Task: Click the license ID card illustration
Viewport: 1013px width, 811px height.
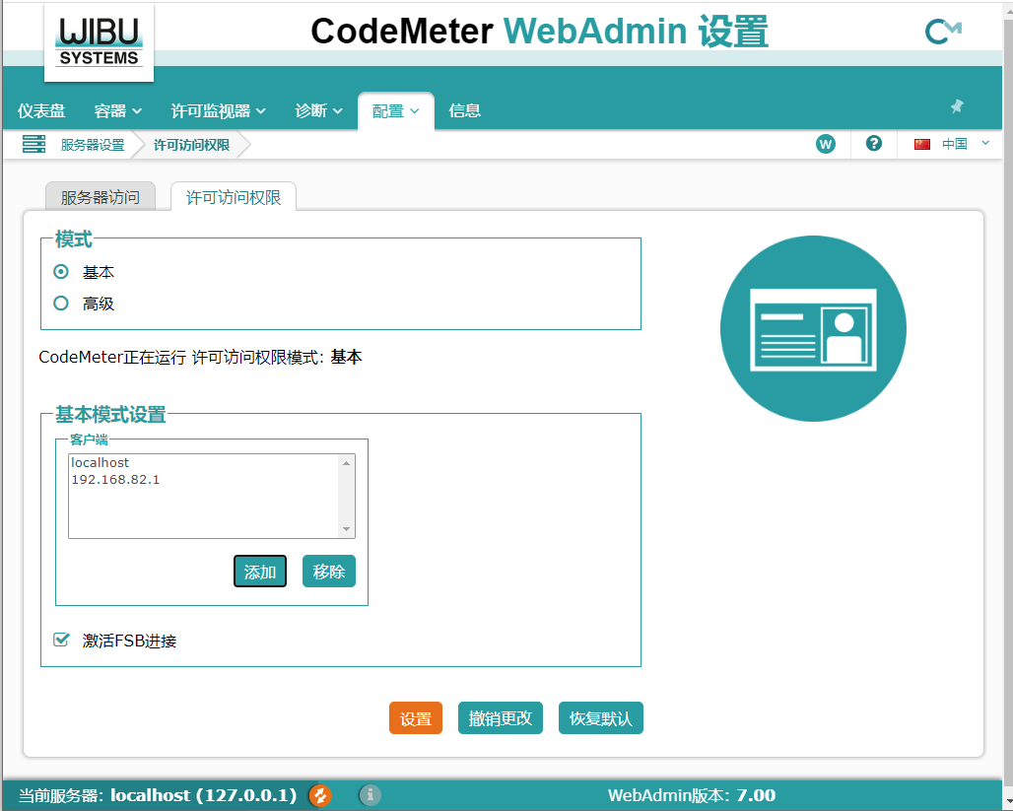Action: [813, 329]
